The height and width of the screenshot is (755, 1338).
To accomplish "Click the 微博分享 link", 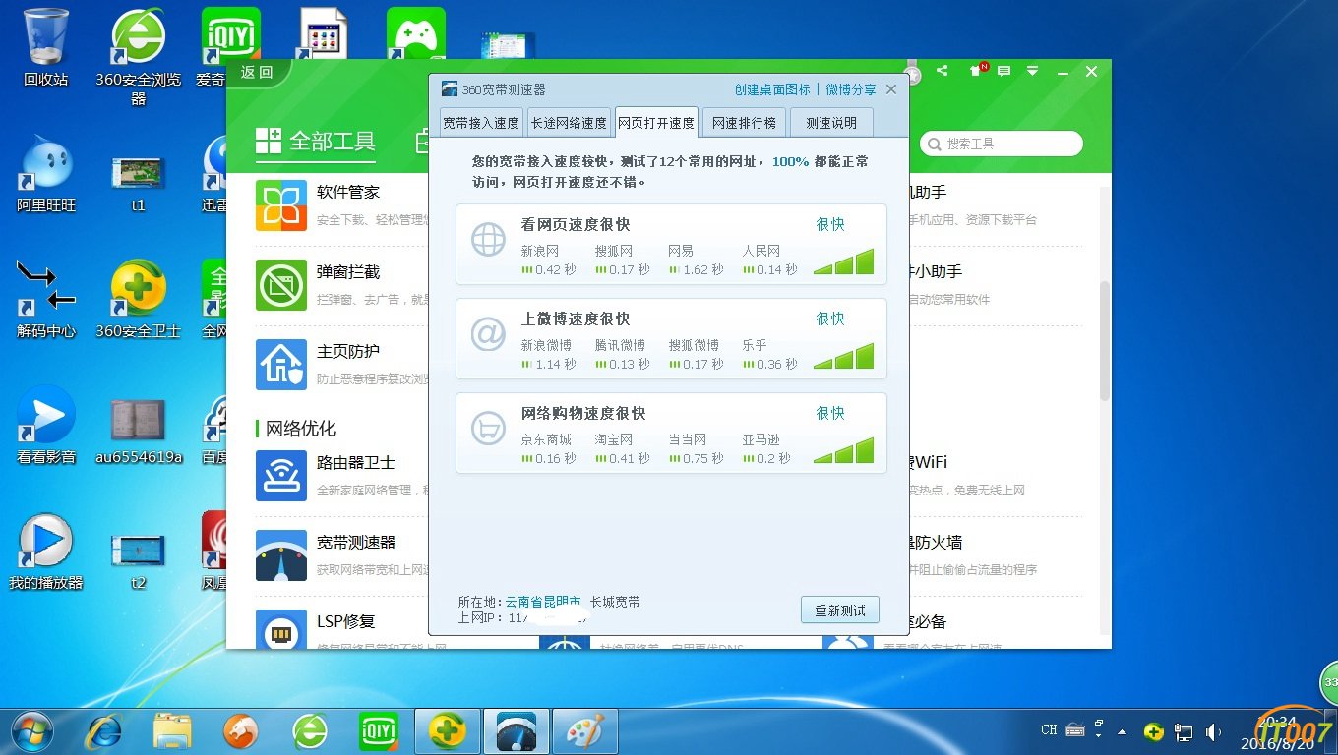I will click(x=851, y=89).
